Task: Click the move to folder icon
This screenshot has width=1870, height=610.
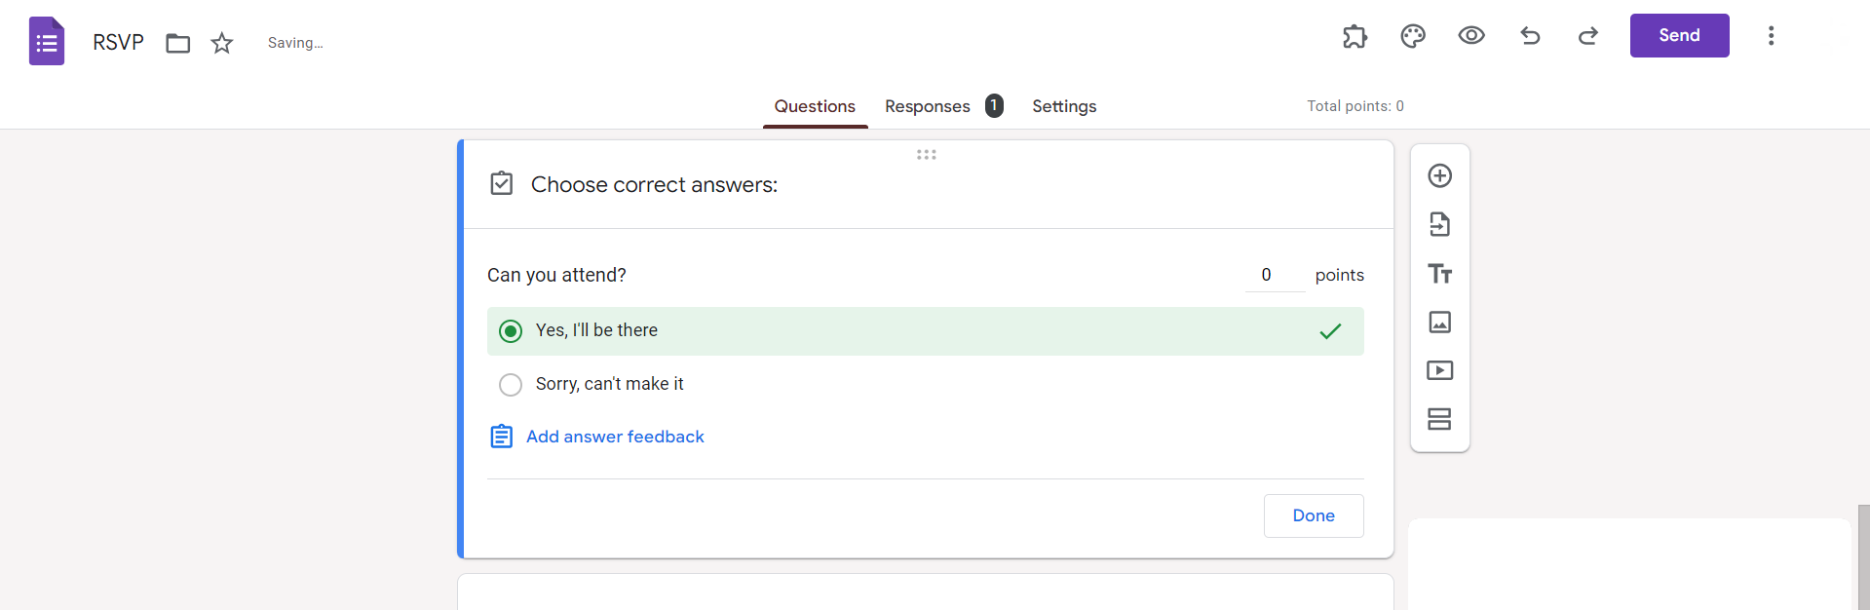Action: [x=177, y=43]
